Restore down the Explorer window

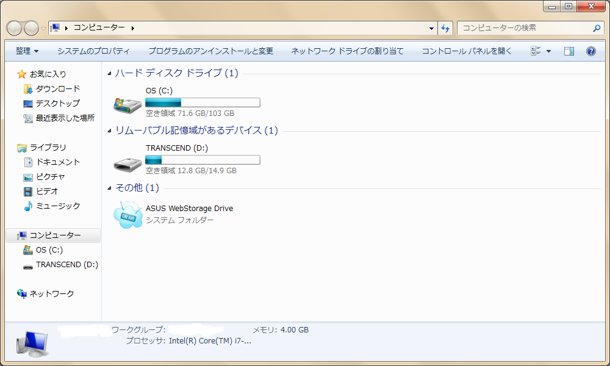[569, 6]
